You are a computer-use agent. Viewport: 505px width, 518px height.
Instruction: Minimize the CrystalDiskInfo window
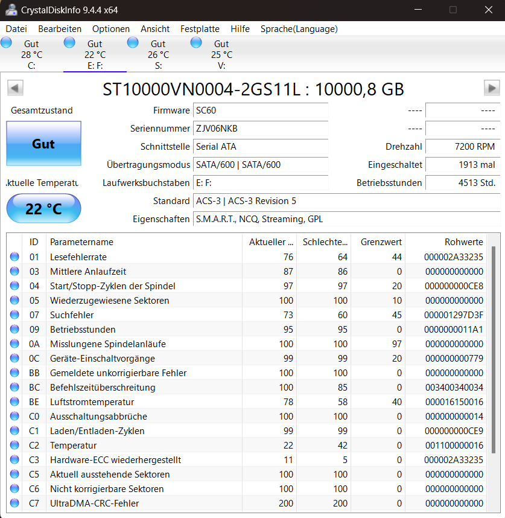click(x=418, y=10)
